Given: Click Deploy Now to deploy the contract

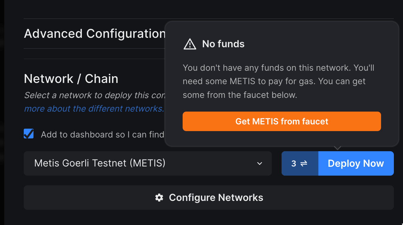Looking at the screenshot, I should pyautogui.click(x=356, y=163).
